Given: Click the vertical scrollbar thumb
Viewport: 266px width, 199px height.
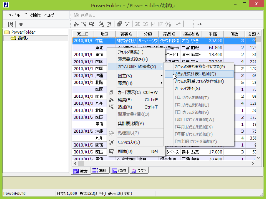Looking at the screenshot, I should [259, 39].
